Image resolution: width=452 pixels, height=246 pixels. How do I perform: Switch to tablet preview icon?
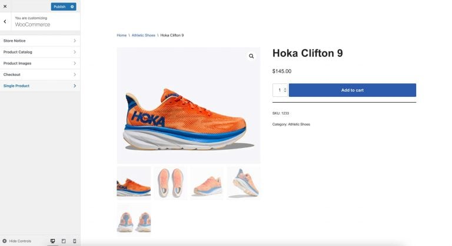point(64,241)
